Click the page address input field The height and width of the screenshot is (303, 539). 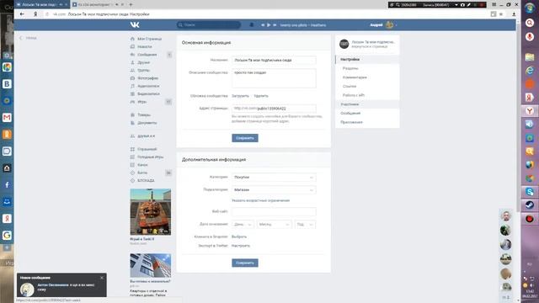click(274, 109)
